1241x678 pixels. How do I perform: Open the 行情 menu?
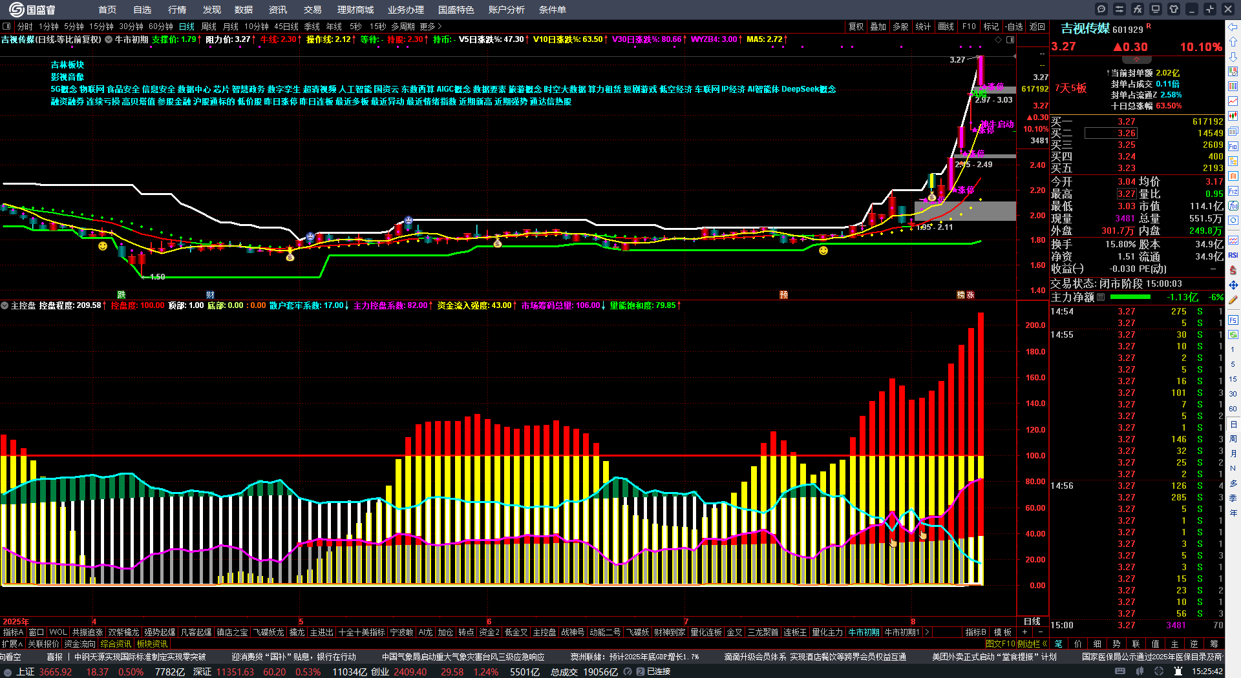pos(177,10)
